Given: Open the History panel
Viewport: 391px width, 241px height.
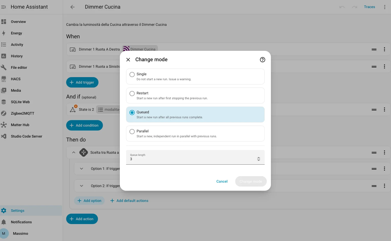Looking at the screenshot, I should [31, 56].
